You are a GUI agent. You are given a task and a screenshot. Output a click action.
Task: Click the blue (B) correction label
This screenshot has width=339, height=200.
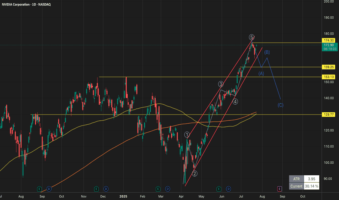267,52
